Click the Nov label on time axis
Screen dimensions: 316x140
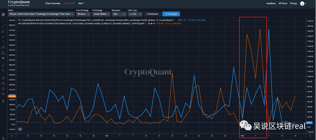point(243,136)
